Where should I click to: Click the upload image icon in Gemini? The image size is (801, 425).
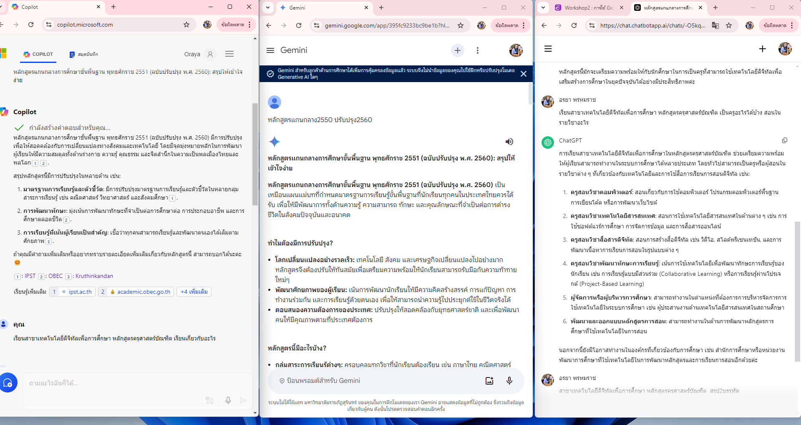click(x=489, y=380)
